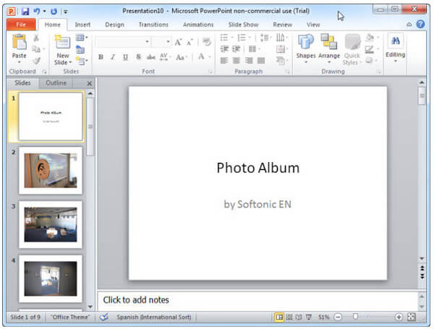Toggle Underline text formatting

125,57
